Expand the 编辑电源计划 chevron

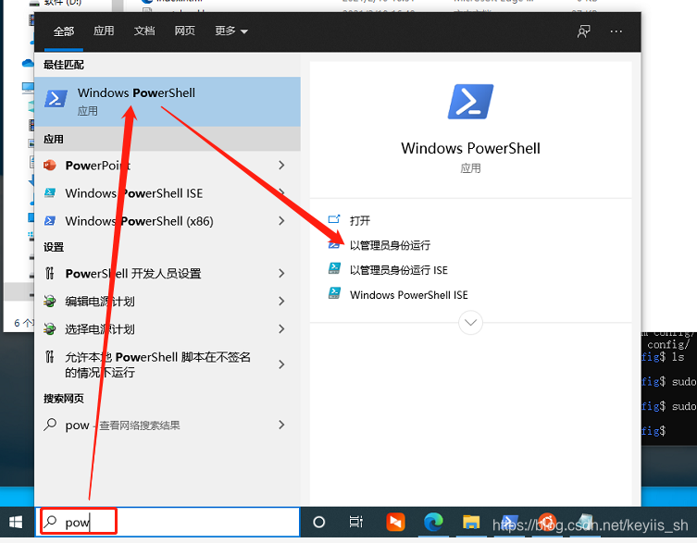pyautogui.click(x=281, y=302)
